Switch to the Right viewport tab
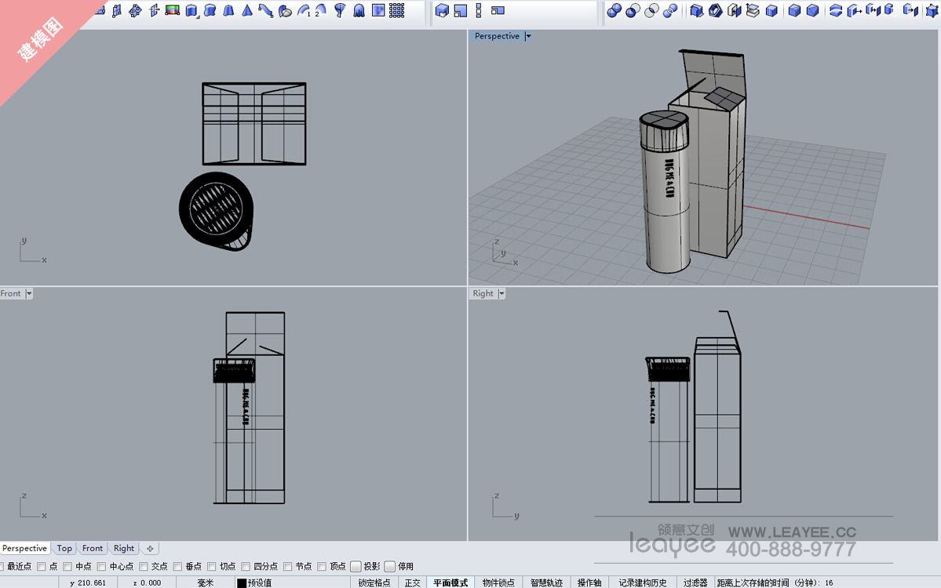 click(x=123, y=549)
